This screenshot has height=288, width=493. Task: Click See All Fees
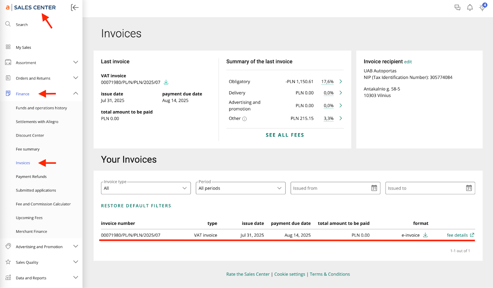click(x=285, y=135)
